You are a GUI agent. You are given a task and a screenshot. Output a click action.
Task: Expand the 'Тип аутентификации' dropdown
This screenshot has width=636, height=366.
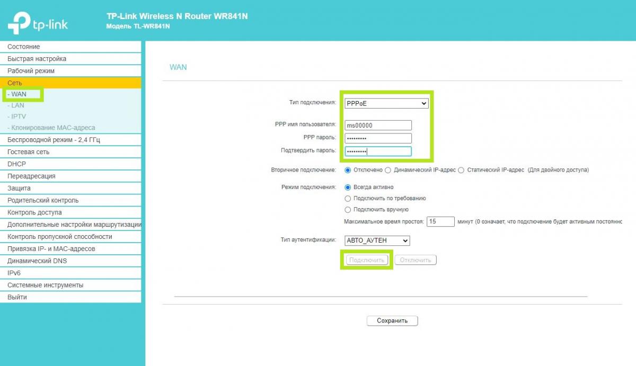377,240
